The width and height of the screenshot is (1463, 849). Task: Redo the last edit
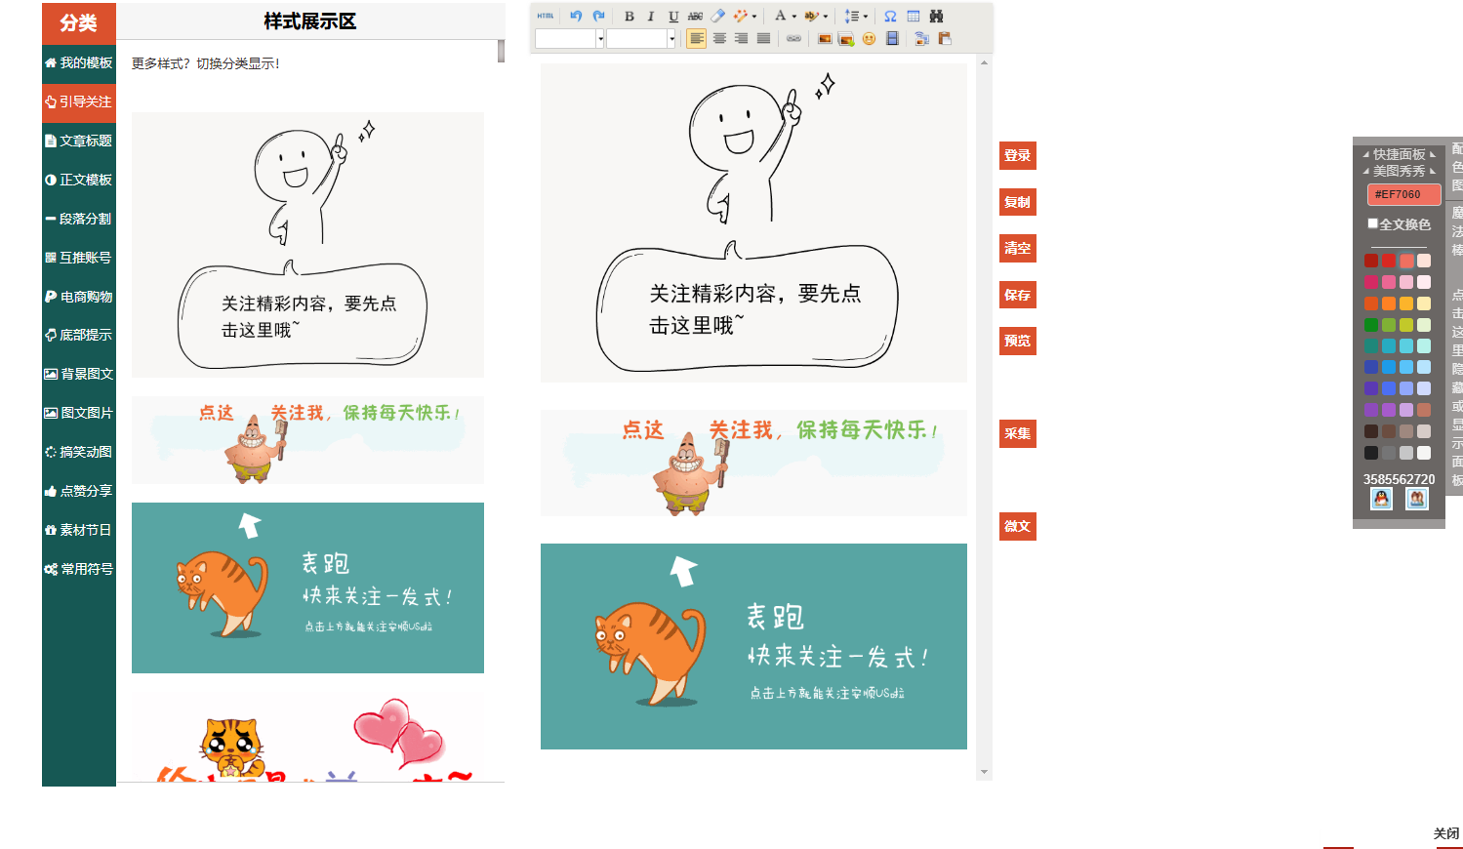point(598,16)
